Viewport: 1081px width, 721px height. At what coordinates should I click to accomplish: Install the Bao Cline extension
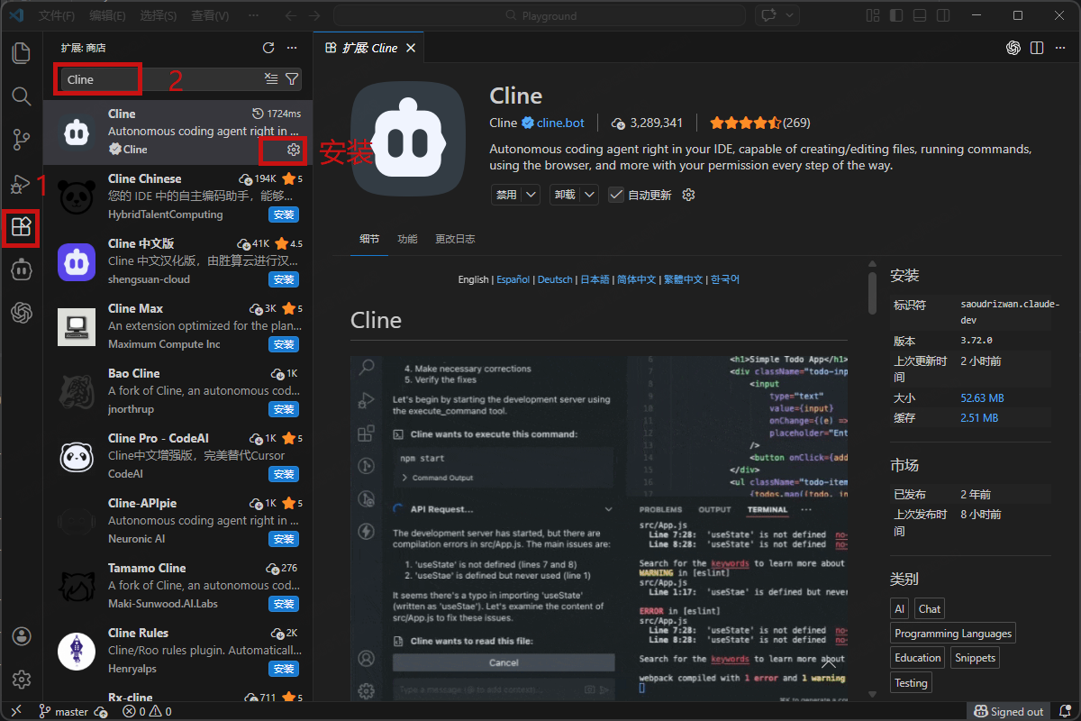coord(284,409)
